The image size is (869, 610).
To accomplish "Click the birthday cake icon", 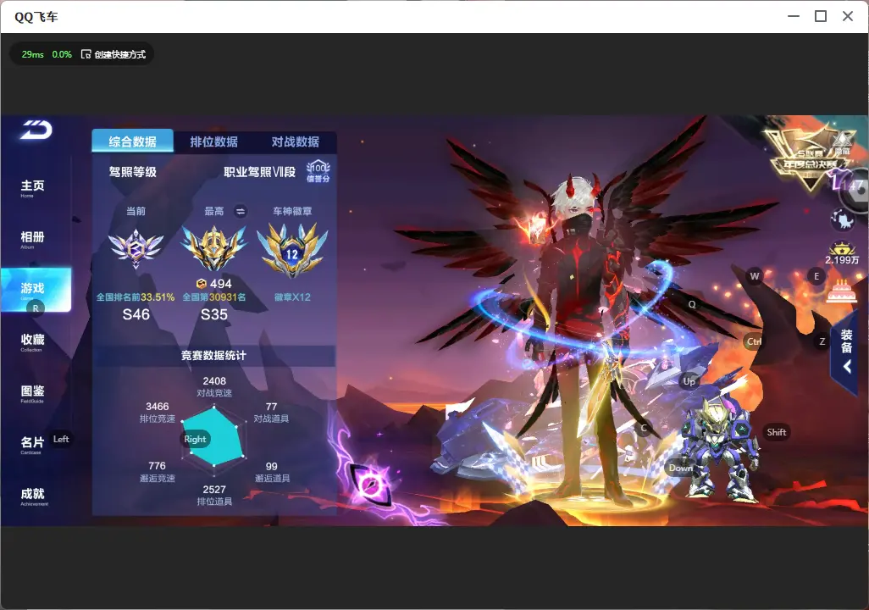I will 841,291.
